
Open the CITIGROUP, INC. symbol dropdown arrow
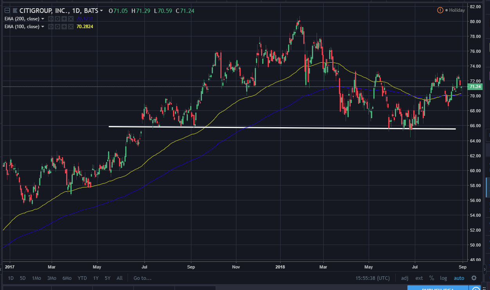tap(102, 11)
